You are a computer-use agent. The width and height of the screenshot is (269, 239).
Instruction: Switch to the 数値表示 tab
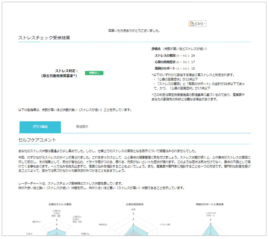click(82, 127)
